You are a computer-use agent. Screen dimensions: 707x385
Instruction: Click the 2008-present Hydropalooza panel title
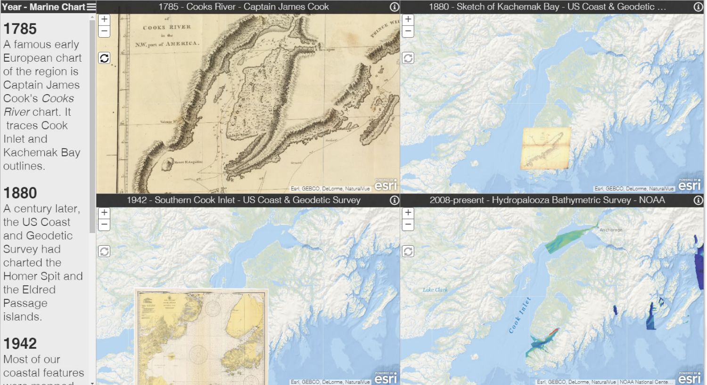(547, 200)
